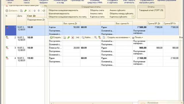Open the Основные средства и НМА section
This screenshot has width=184, height=104.
pyautogui.click(x=95, y=1)
